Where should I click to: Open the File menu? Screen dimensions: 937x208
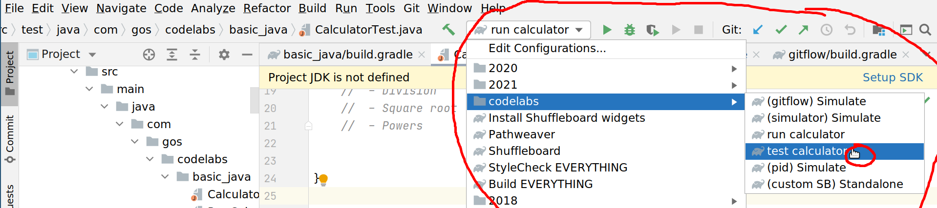[x=14, y=8]
